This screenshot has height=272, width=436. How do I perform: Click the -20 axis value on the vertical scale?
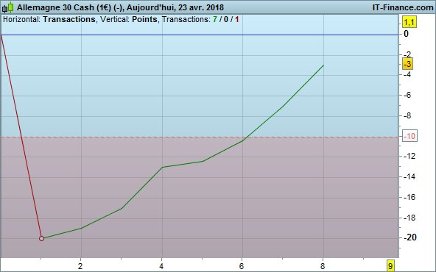410,237
